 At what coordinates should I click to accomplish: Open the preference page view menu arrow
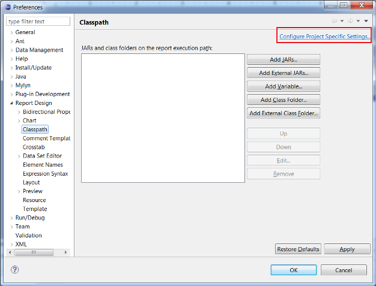pyautogui.click(x=366, y=21)
